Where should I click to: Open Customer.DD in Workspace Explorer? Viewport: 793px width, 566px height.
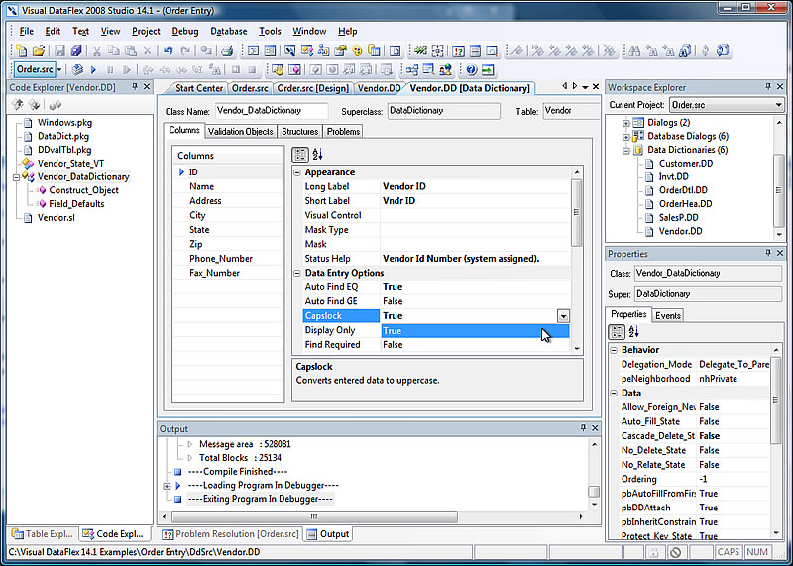(x=685, y=164)
